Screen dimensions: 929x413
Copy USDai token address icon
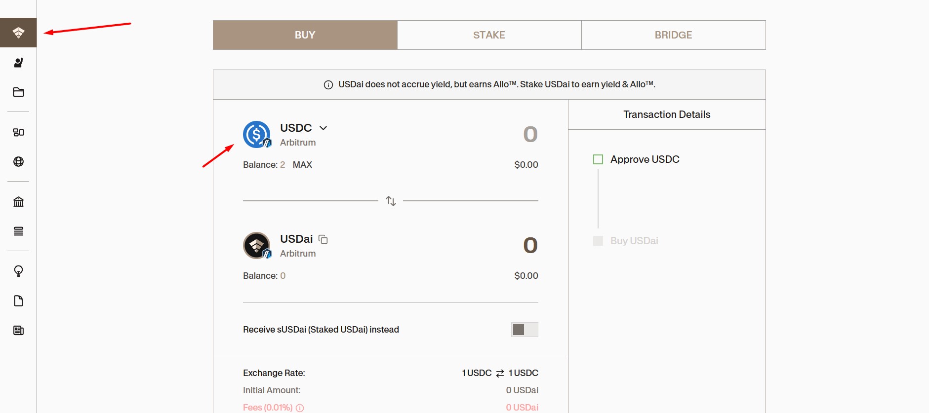coord(323,239)
